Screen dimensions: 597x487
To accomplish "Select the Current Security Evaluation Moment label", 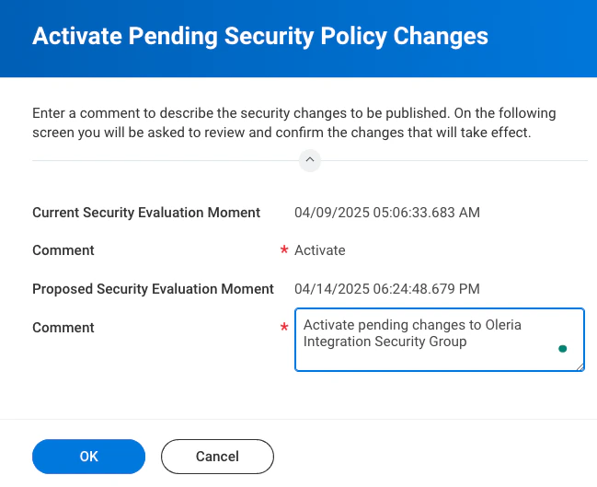I will pos(146,213).
